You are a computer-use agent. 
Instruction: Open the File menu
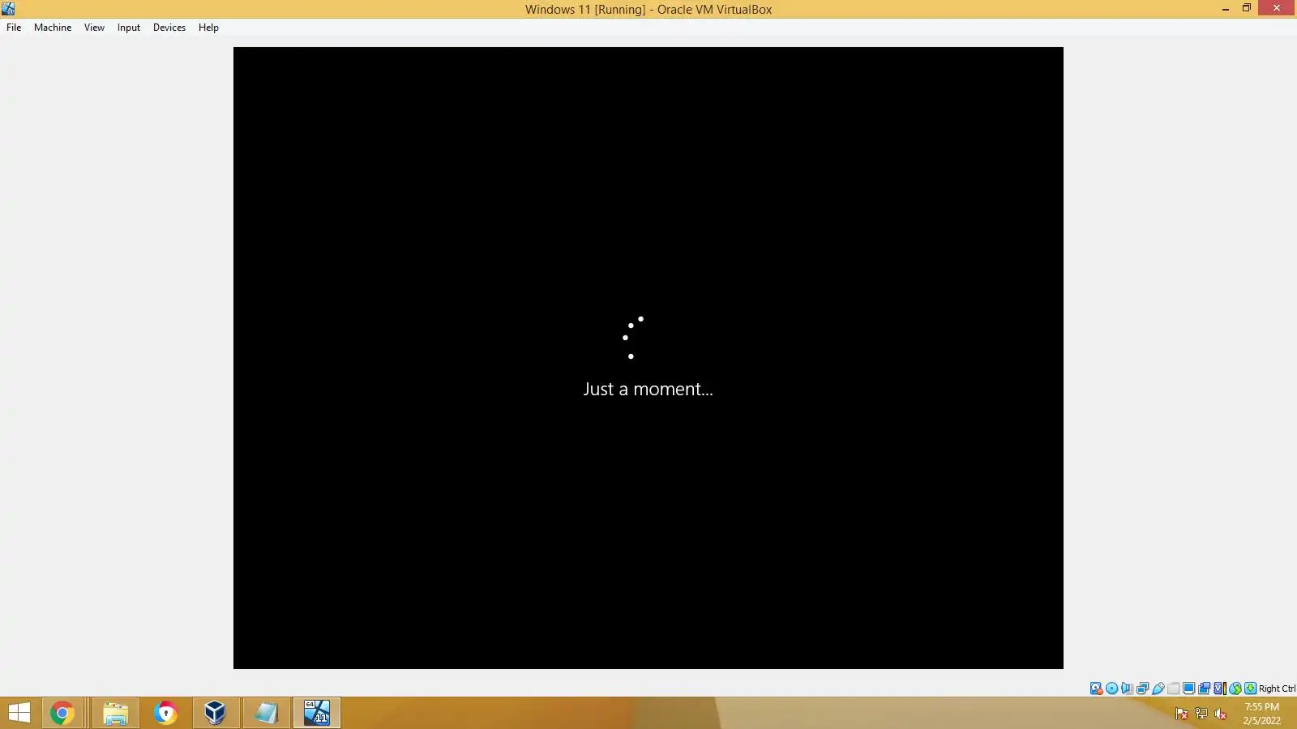(x=14, y=28)
